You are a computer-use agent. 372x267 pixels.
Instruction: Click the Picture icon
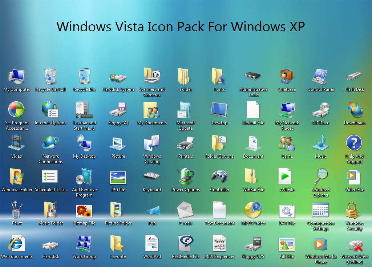click(x=118, y=144)
